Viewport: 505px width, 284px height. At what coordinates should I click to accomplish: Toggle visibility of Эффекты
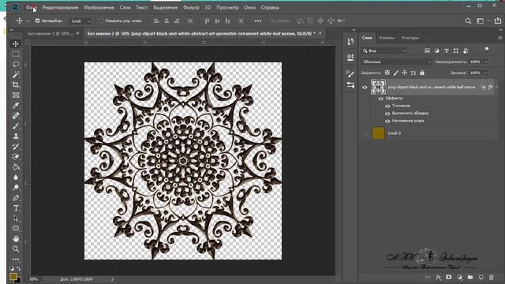click(x=381, y=99)
